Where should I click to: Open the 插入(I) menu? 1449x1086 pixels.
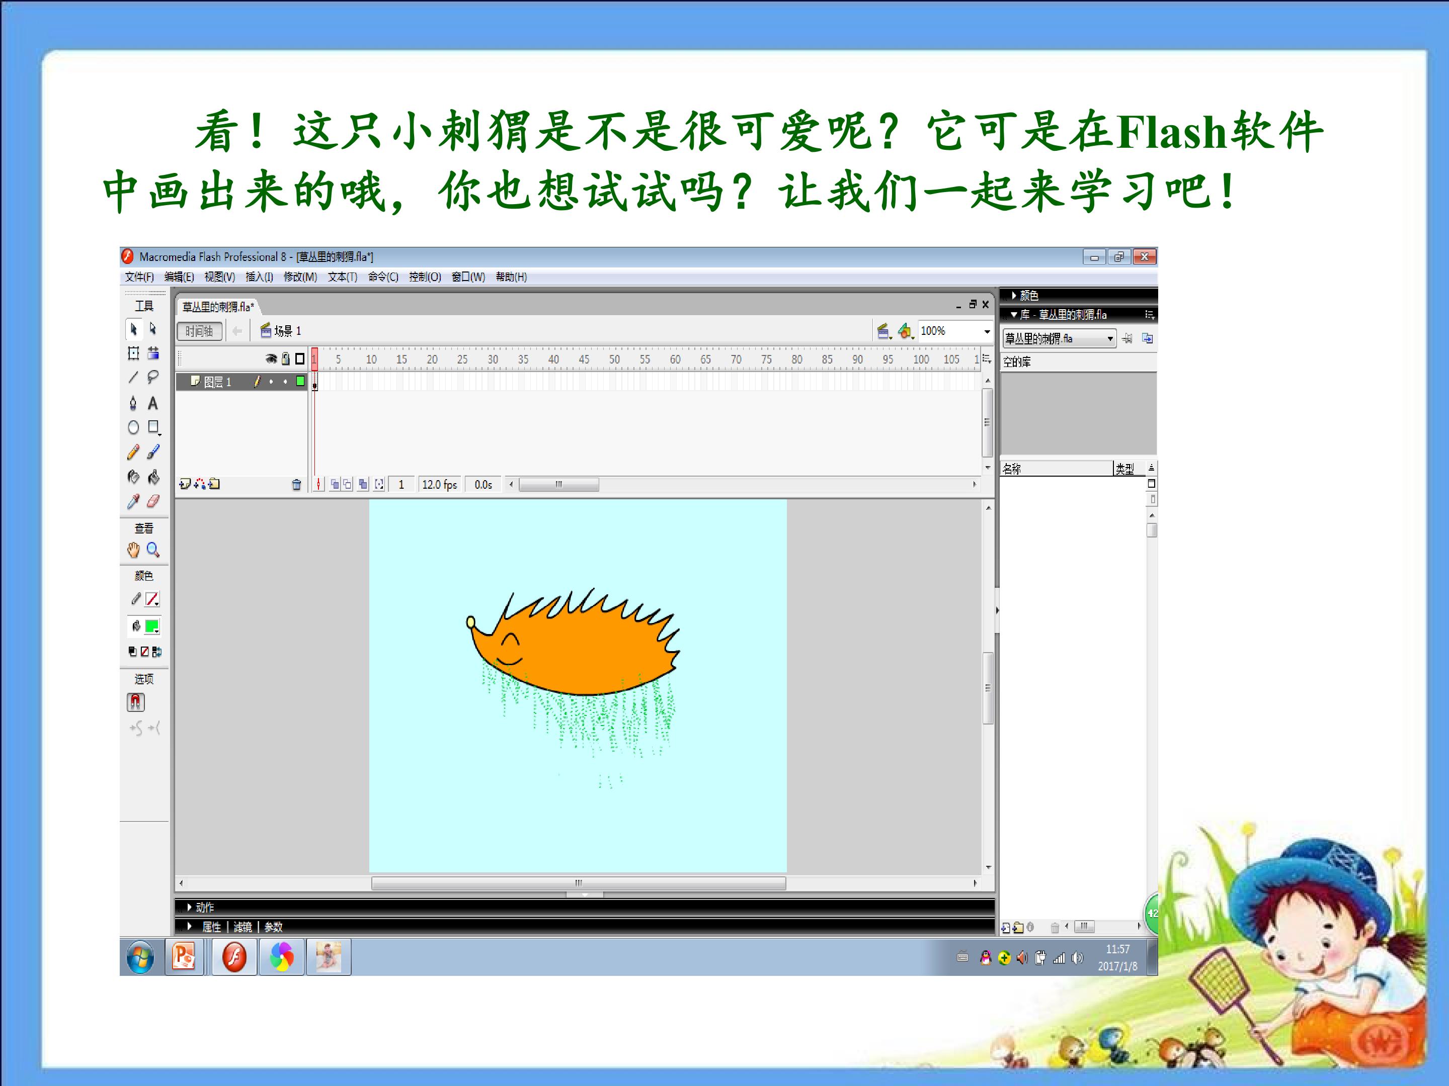tap(260, 277)
